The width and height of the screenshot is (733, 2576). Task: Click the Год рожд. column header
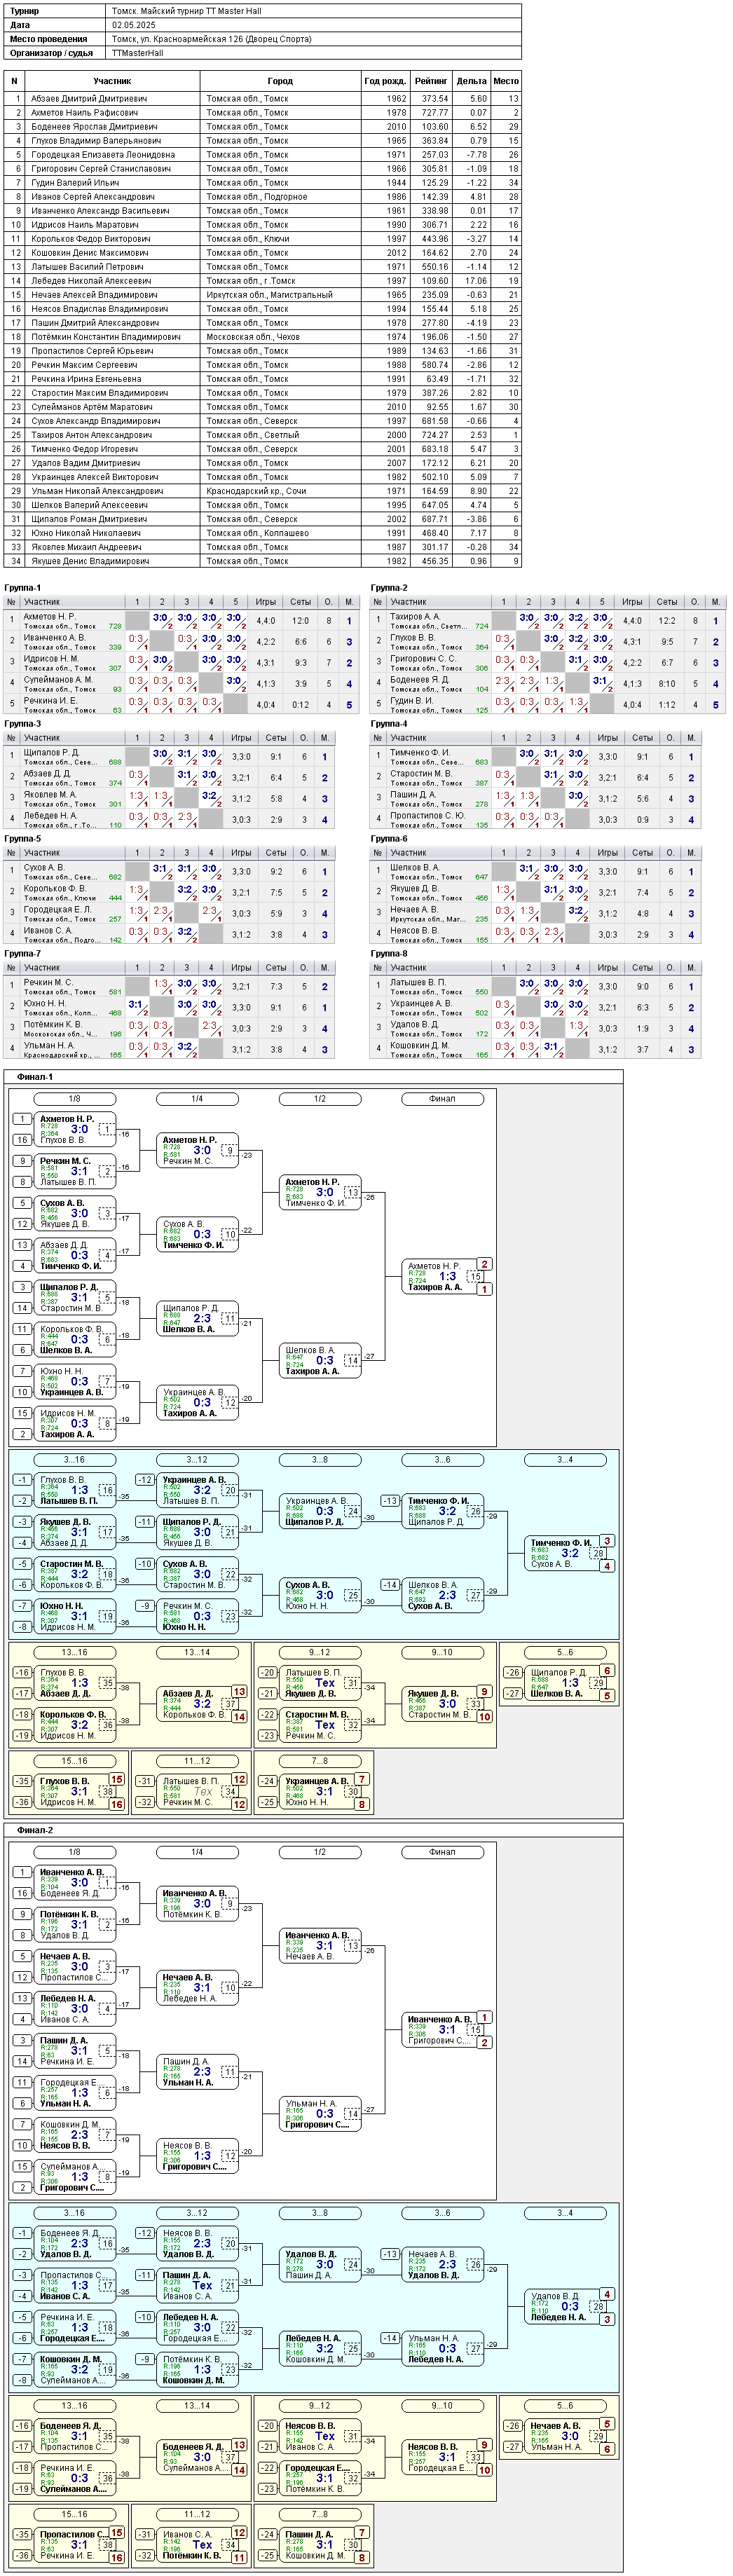tap(385, 81)
